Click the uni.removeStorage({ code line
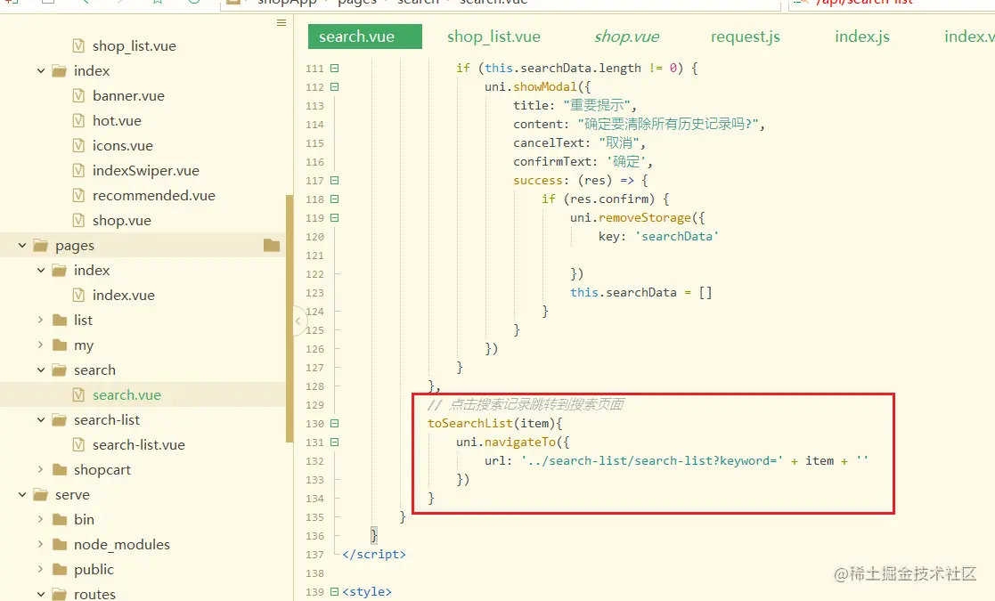 638,217
